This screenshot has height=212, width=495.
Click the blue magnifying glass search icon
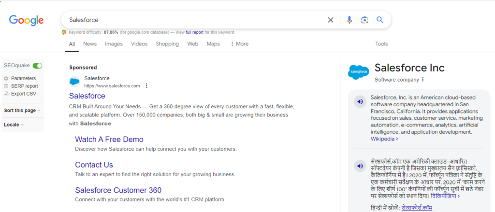click(x=380, y=20)
